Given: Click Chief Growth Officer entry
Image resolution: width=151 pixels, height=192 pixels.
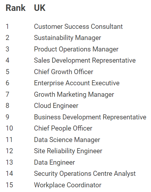Looking at the screenshot, I should (64, 72).
